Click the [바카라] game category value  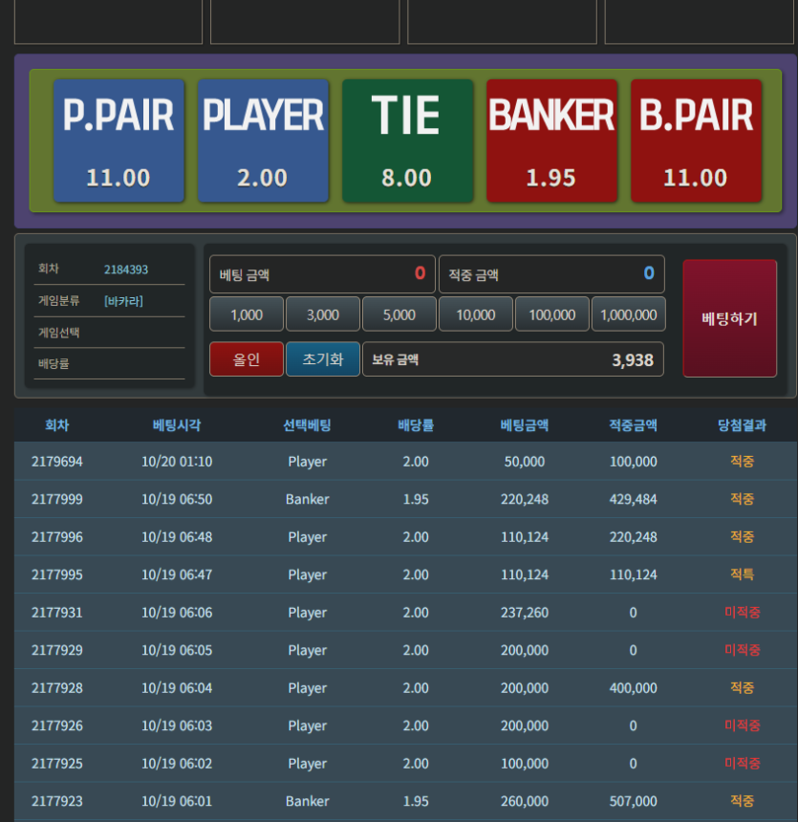[123, 301]
